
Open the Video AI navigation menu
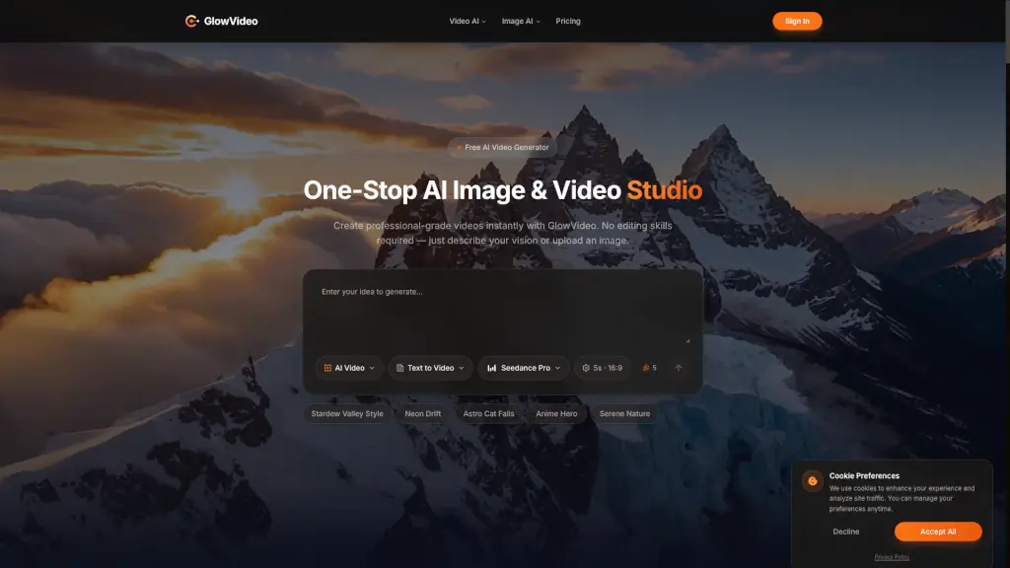coord(468,21)
